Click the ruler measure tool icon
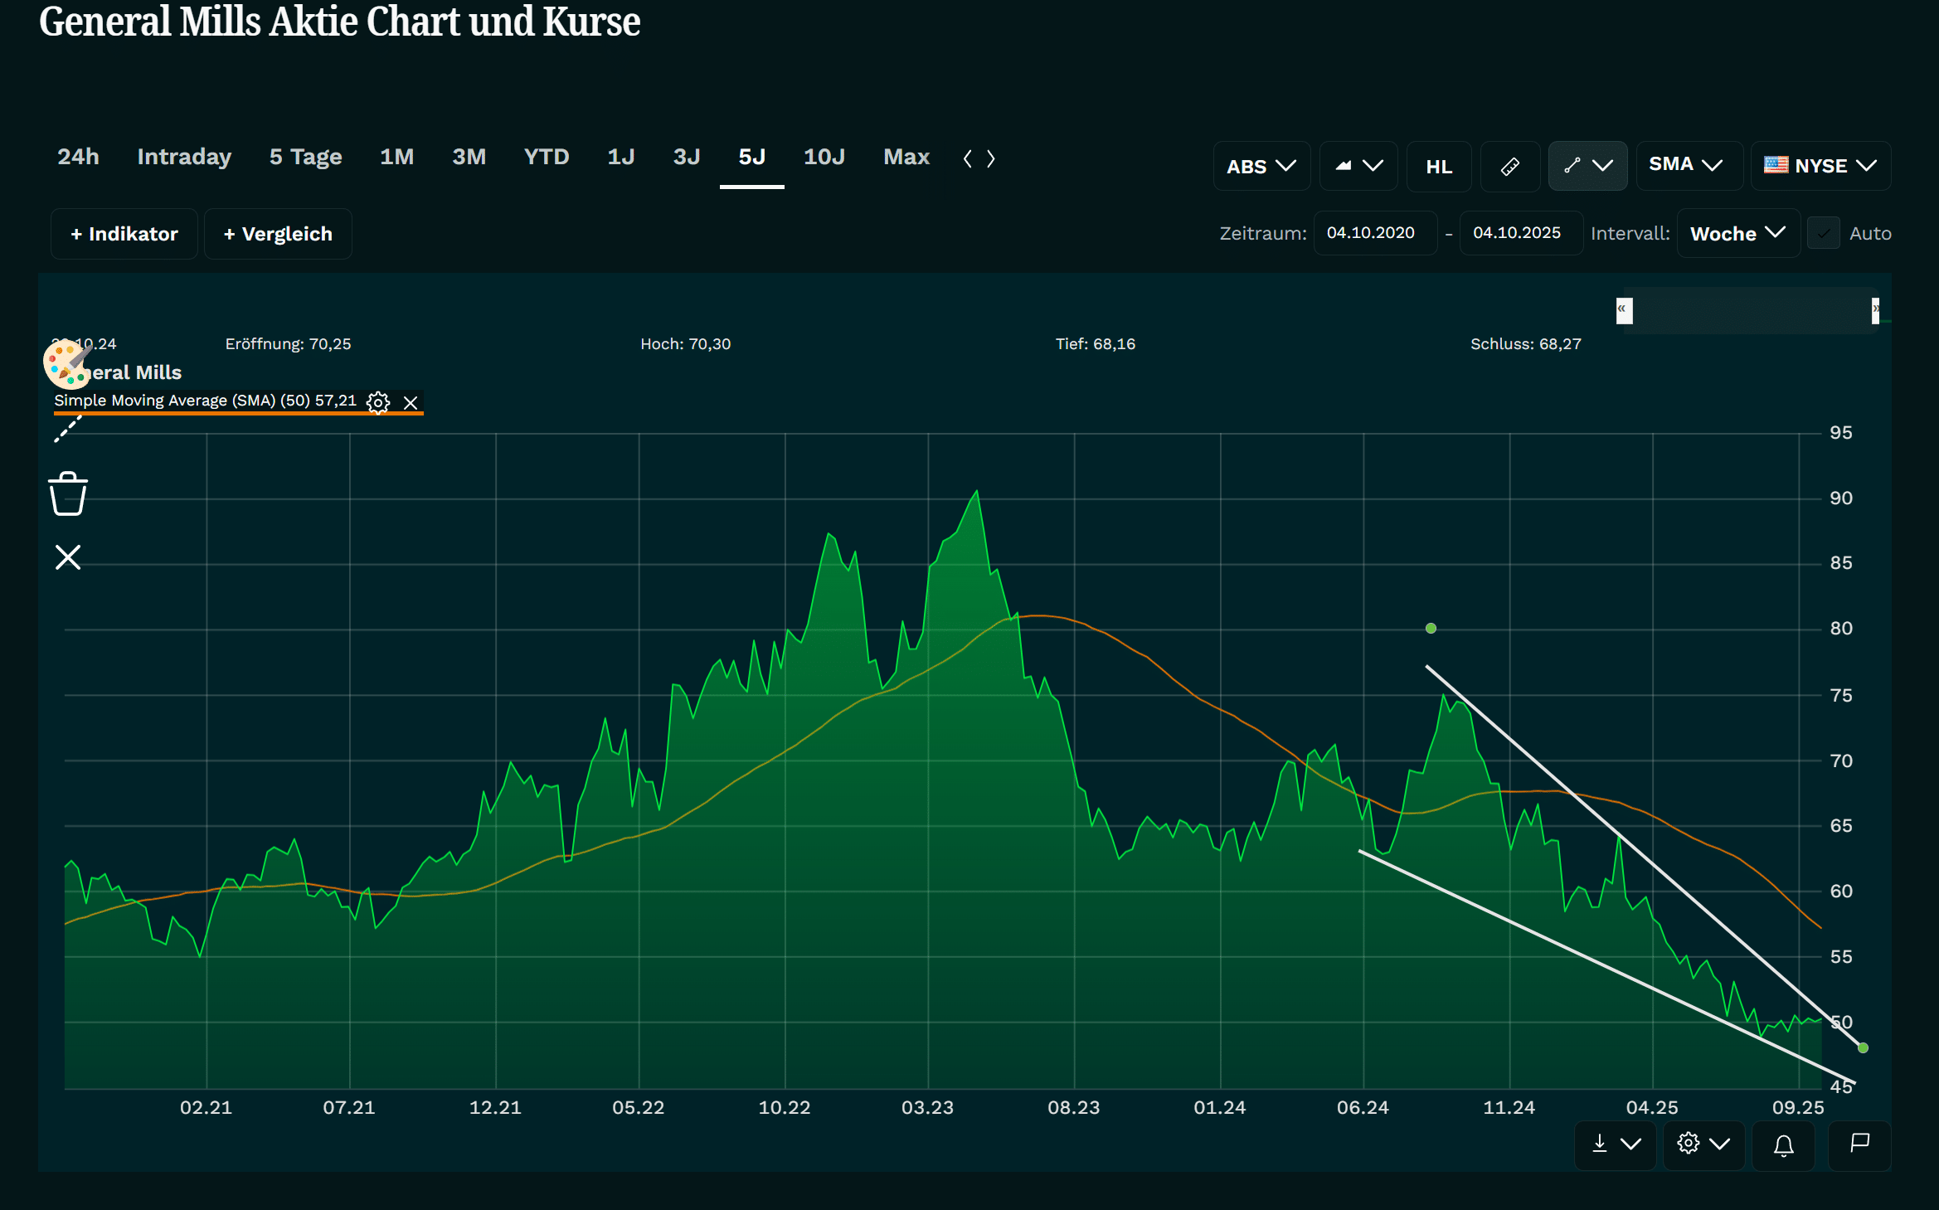The height and width of the screenshot is (1210, 1939). click(x=1509, y=166)
